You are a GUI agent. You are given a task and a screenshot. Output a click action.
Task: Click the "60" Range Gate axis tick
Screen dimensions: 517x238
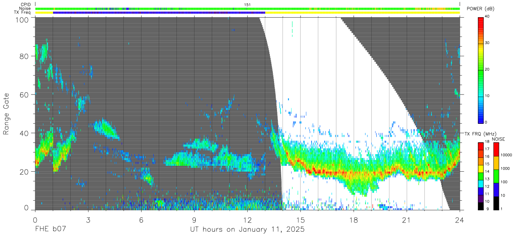point(25,94)
